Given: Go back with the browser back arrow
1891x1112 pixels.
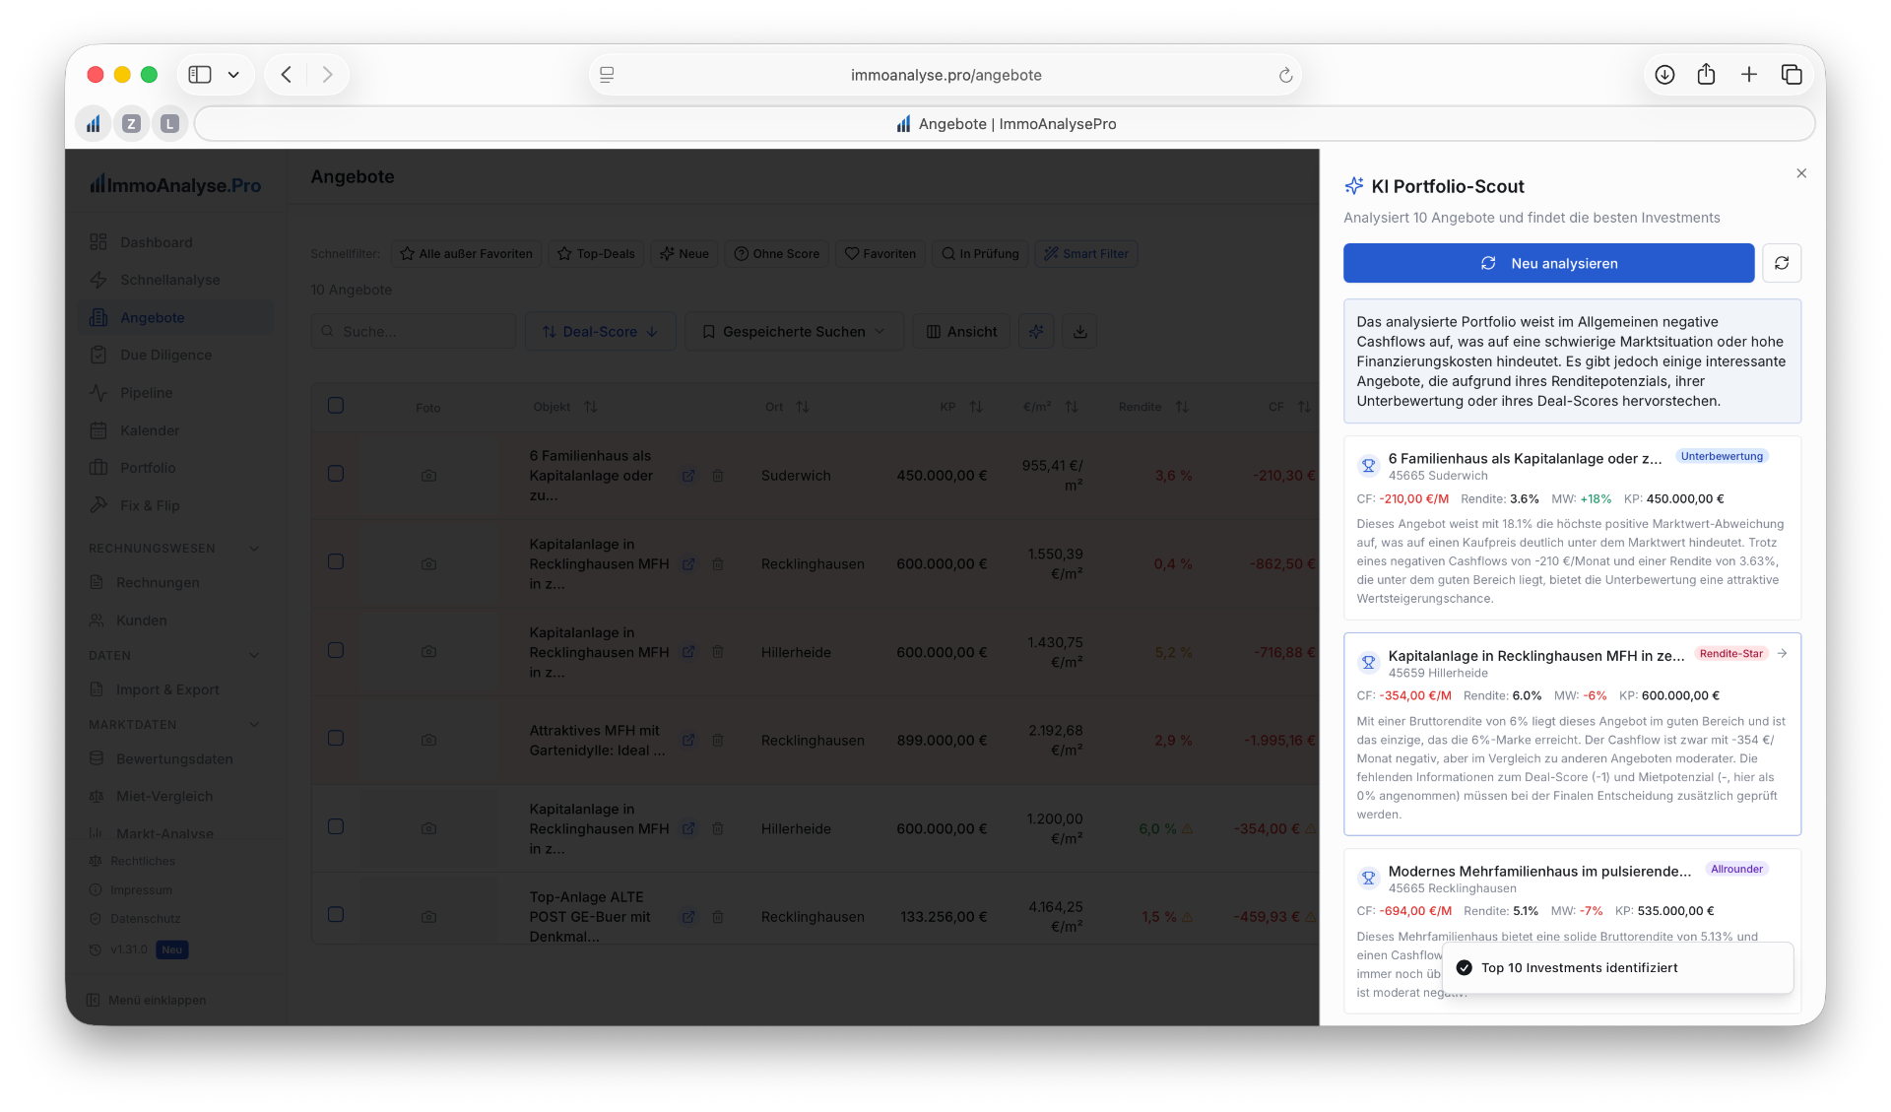Looking at the screenshot, I should point(287,75).
